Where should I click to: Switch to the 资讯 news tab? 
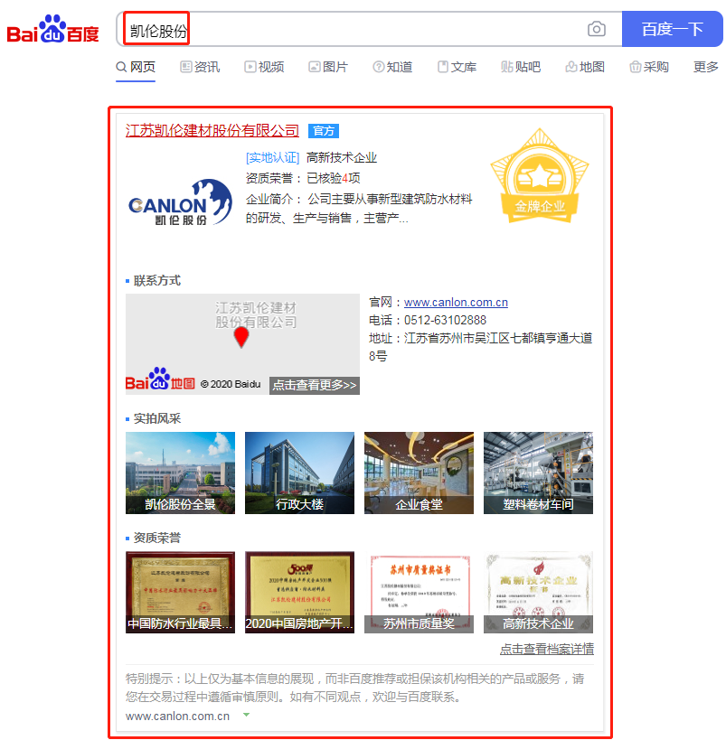tap(199, 67)
